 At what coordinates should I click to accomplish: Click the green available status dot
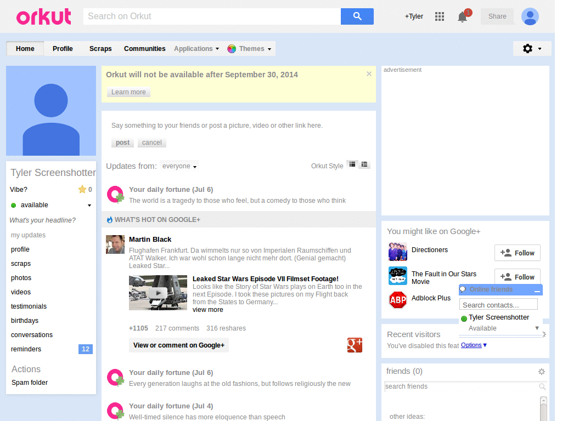[14, 205]
